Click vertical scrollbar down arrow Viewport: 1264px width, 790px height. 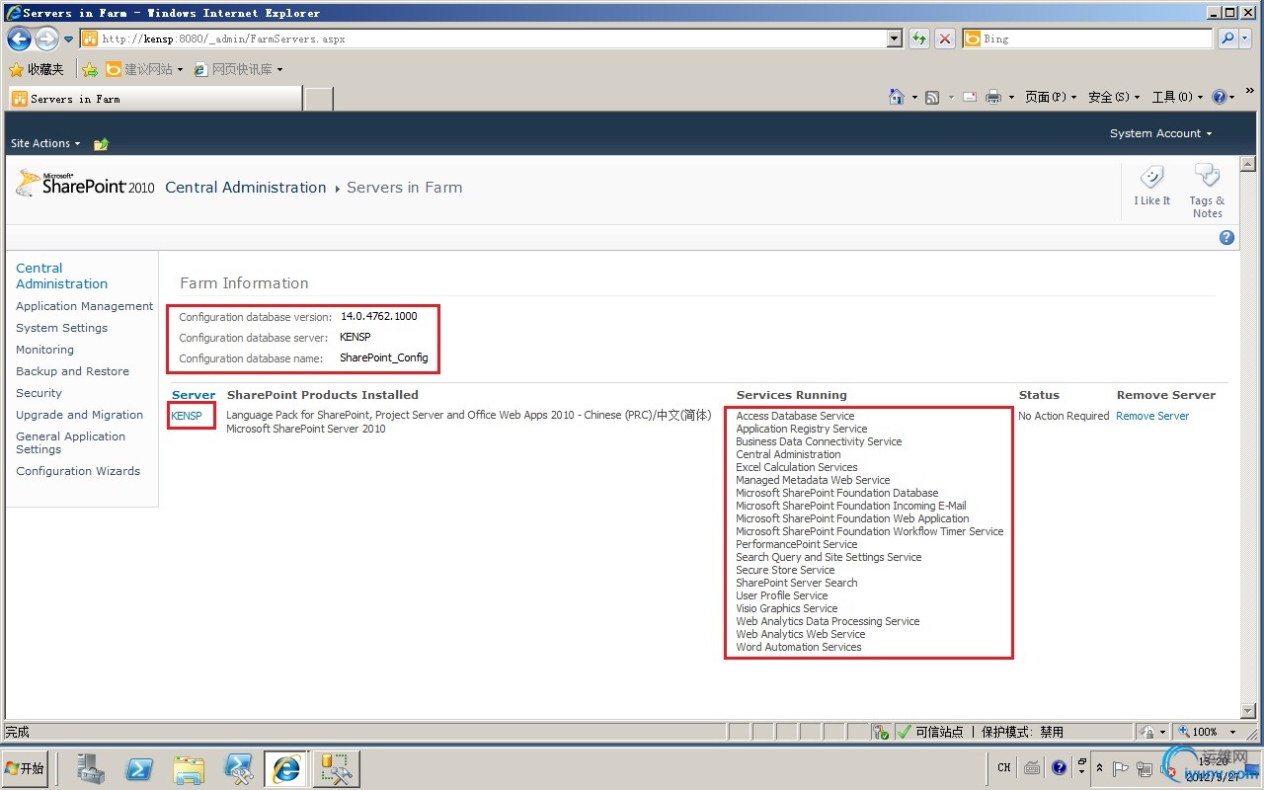1247,710
